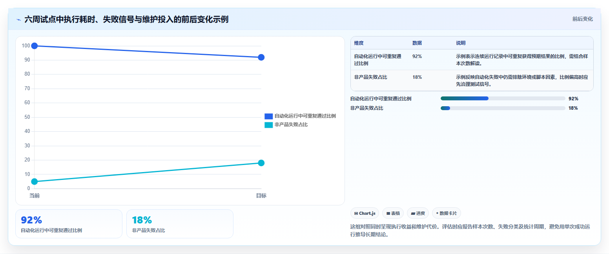Click the 前后变化 label in header
The height and width of the screenshot is (254, 609).
[582, 19]
